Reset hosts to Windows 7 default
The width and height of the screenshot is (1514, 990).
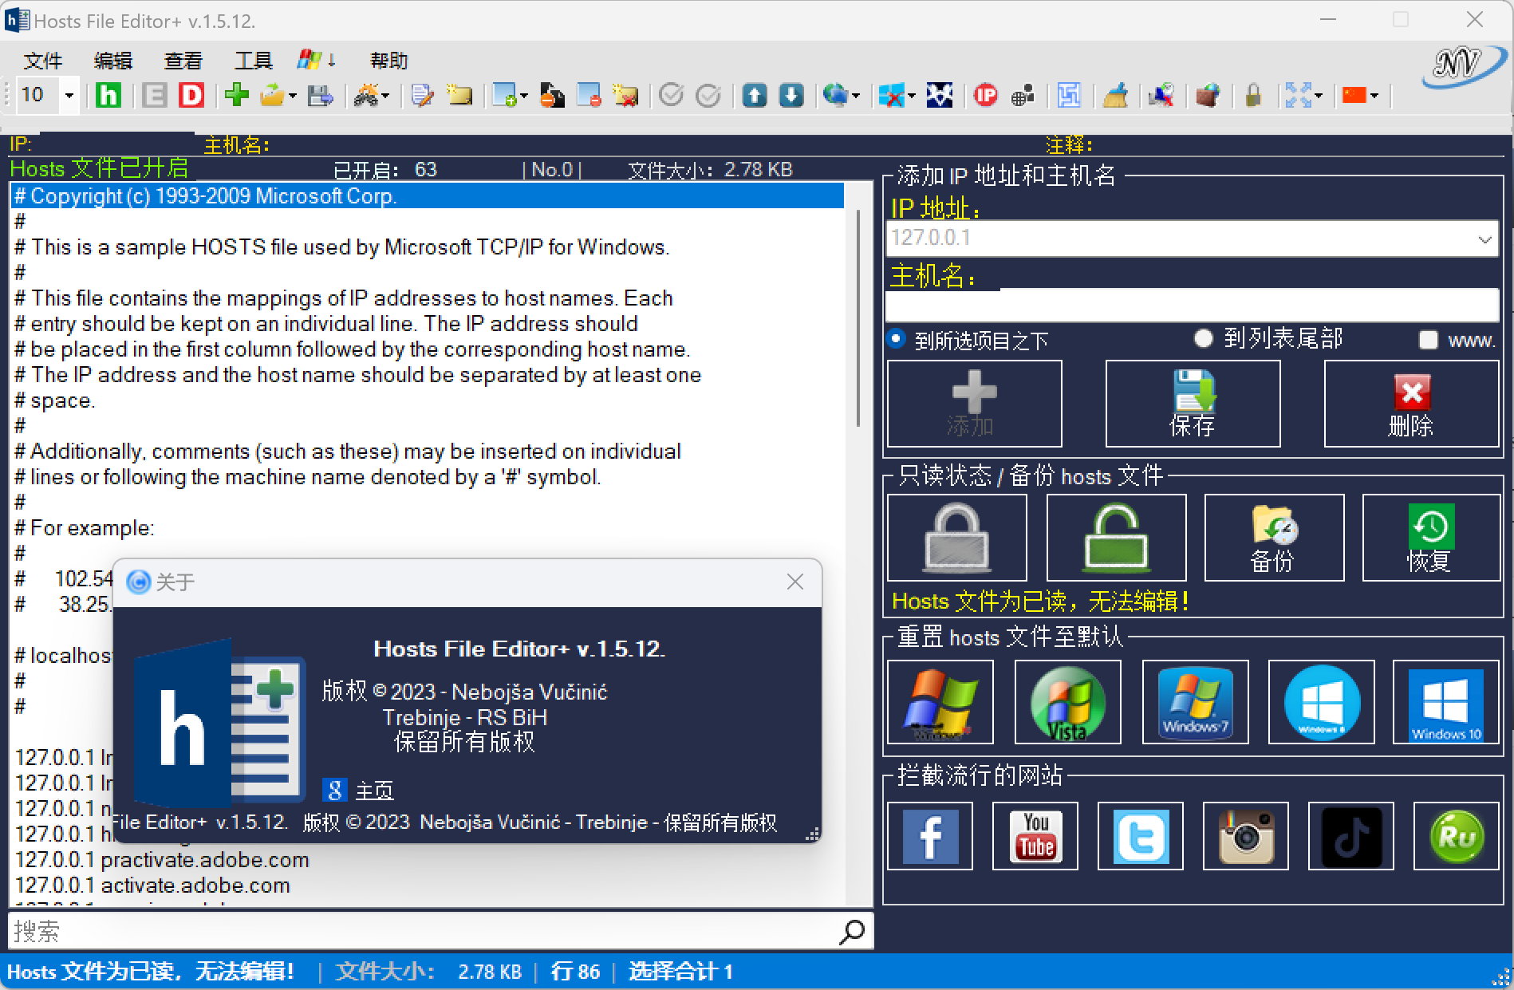pos(1195,702)
